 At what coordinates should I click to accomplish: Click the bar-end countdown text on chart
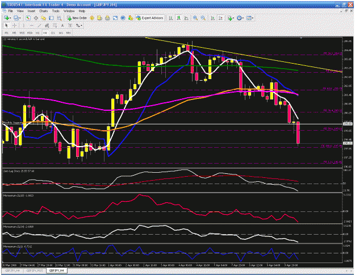pos(24,39)
